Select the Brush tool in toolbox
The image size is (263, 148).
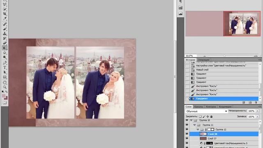(x=5, y=29)
